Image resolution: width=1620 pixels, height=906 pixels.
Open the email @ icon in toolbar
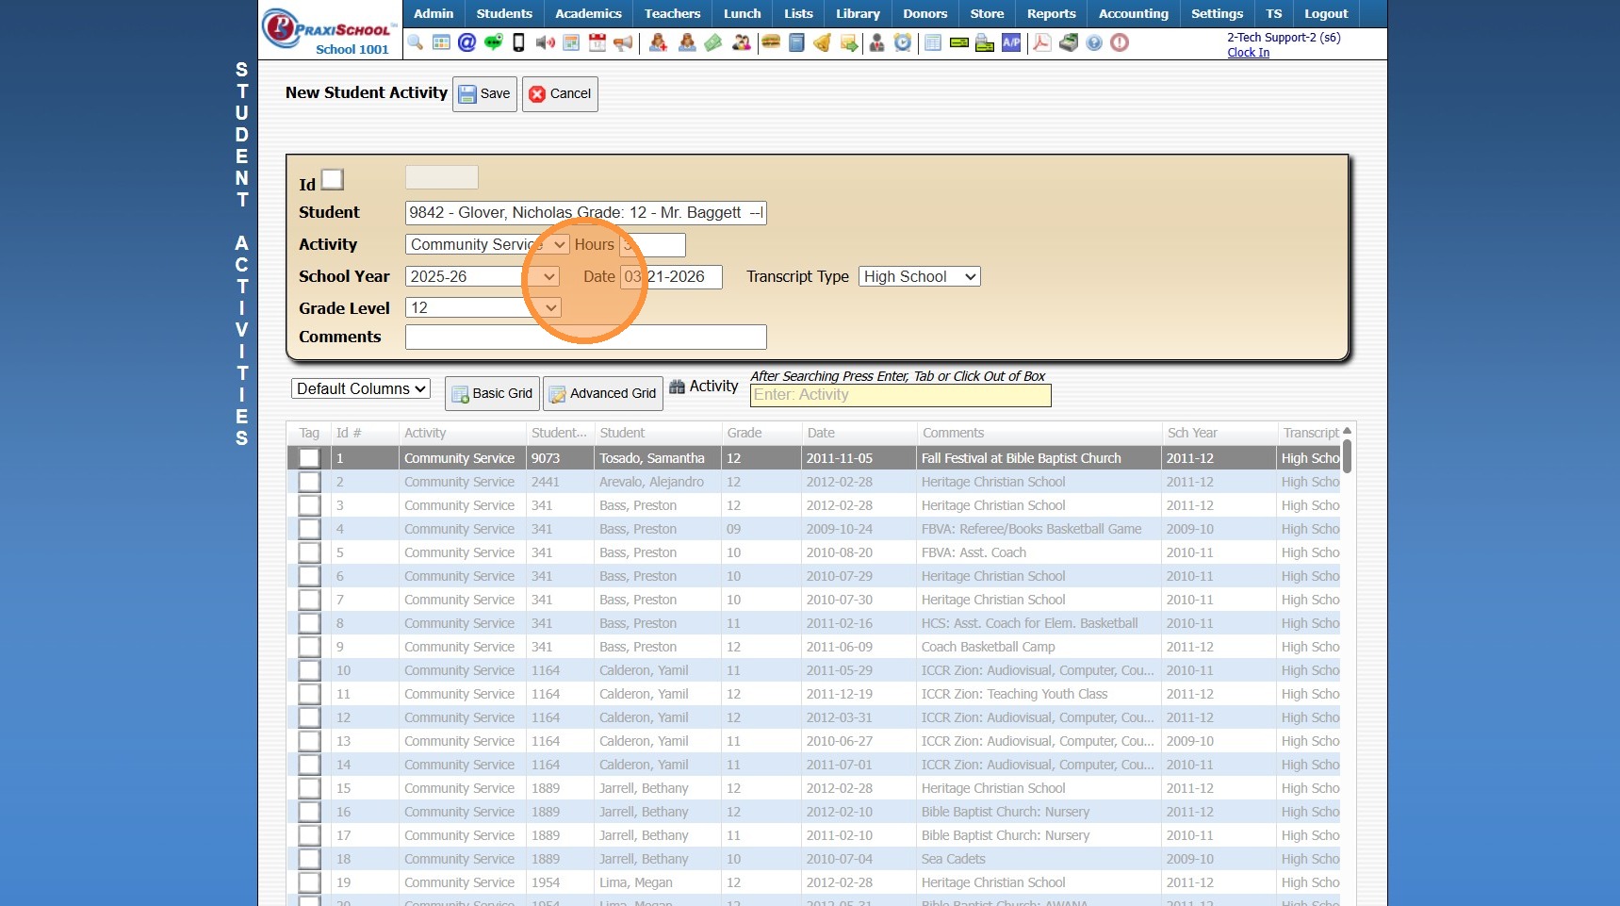(466, 42)
